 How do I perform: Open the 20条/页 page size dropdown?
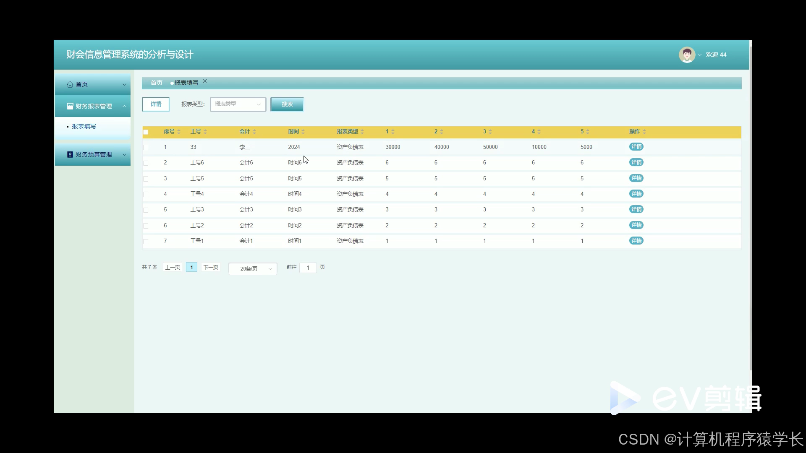[x=253, y=268]
